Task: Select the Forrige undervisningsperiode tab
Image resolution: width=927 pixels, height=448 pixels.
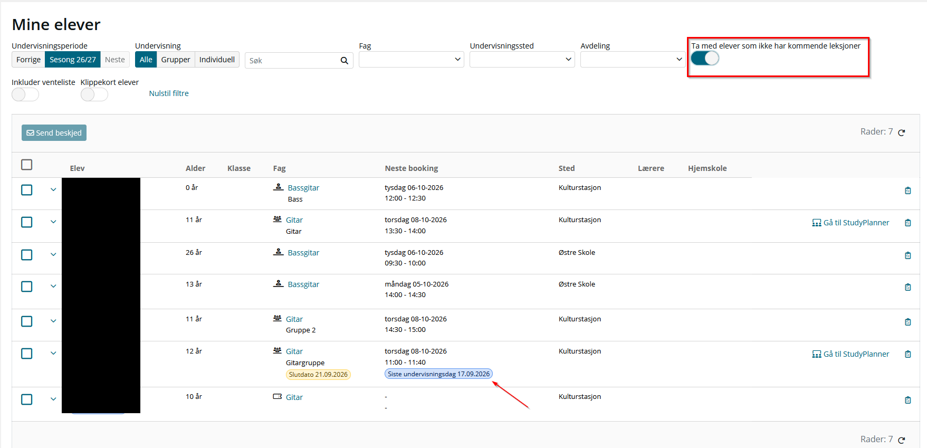Action: (x=28, y=60)
